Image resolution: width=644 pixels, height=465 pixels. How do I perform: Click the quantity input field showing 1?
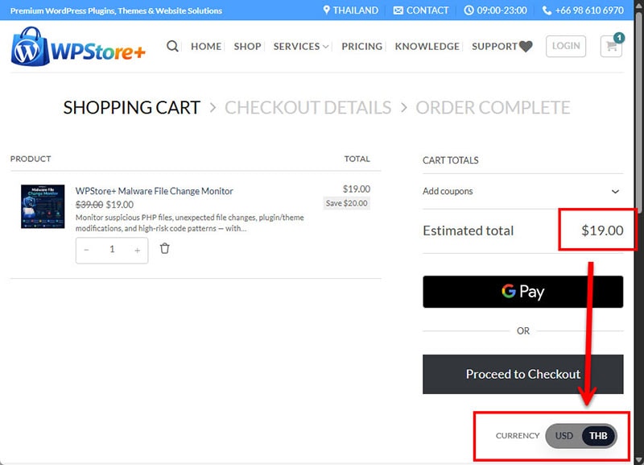pos(112,249)
